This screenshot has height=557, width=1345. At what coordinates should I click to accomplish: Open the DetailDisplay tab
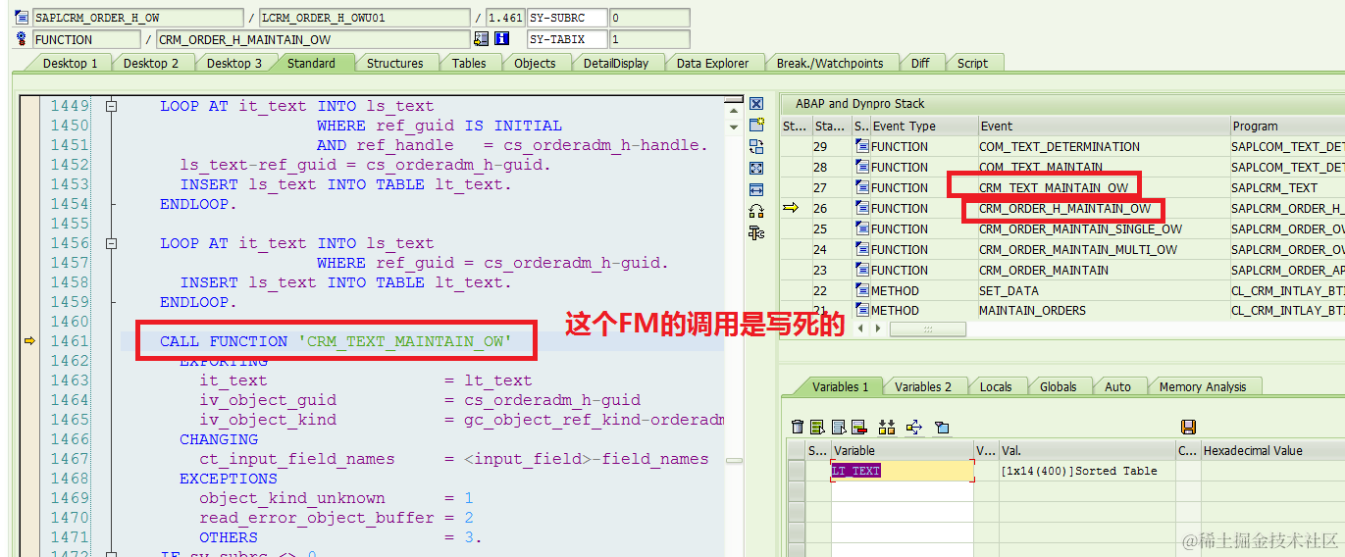(x=615, y=63)
